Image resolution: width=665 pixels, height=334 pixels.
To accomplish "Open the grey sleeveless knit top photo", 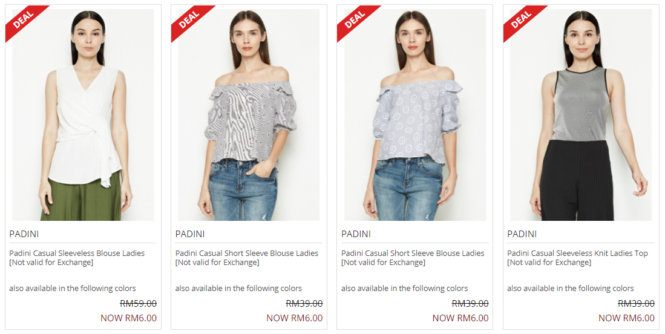I will coord(581,114).
